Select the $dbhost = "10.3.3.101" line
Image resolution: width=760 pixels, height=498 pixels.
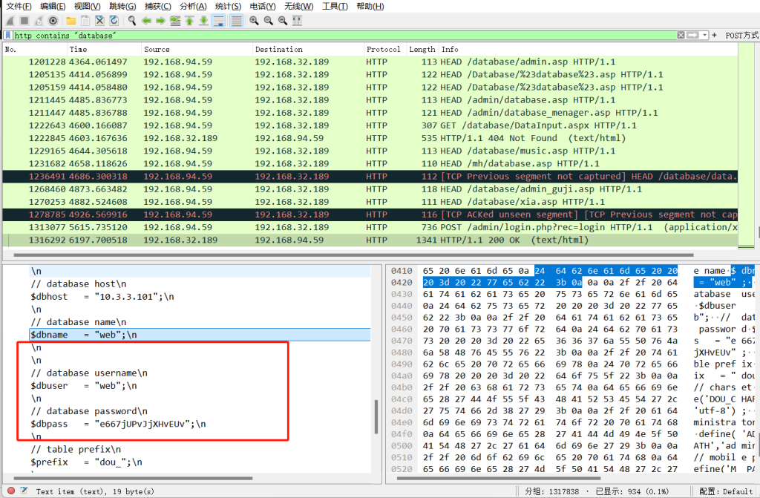click(200, 296)
